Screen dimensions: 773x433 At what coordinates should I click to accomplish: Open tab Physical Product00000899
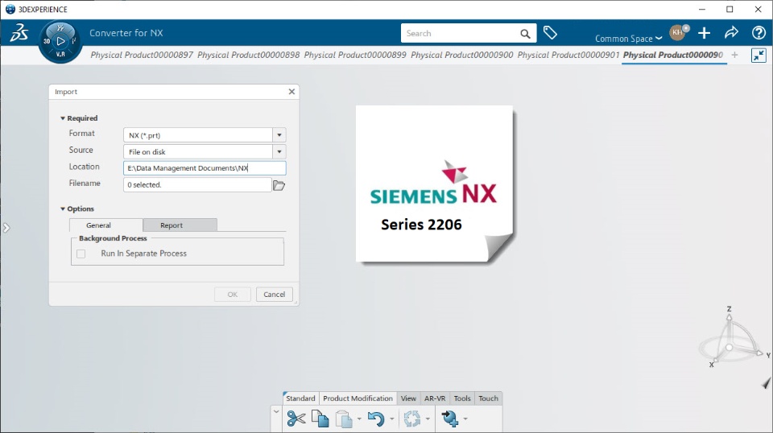click(x=355, y=56)
